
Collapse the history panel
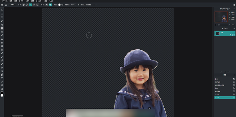(234, 75)
